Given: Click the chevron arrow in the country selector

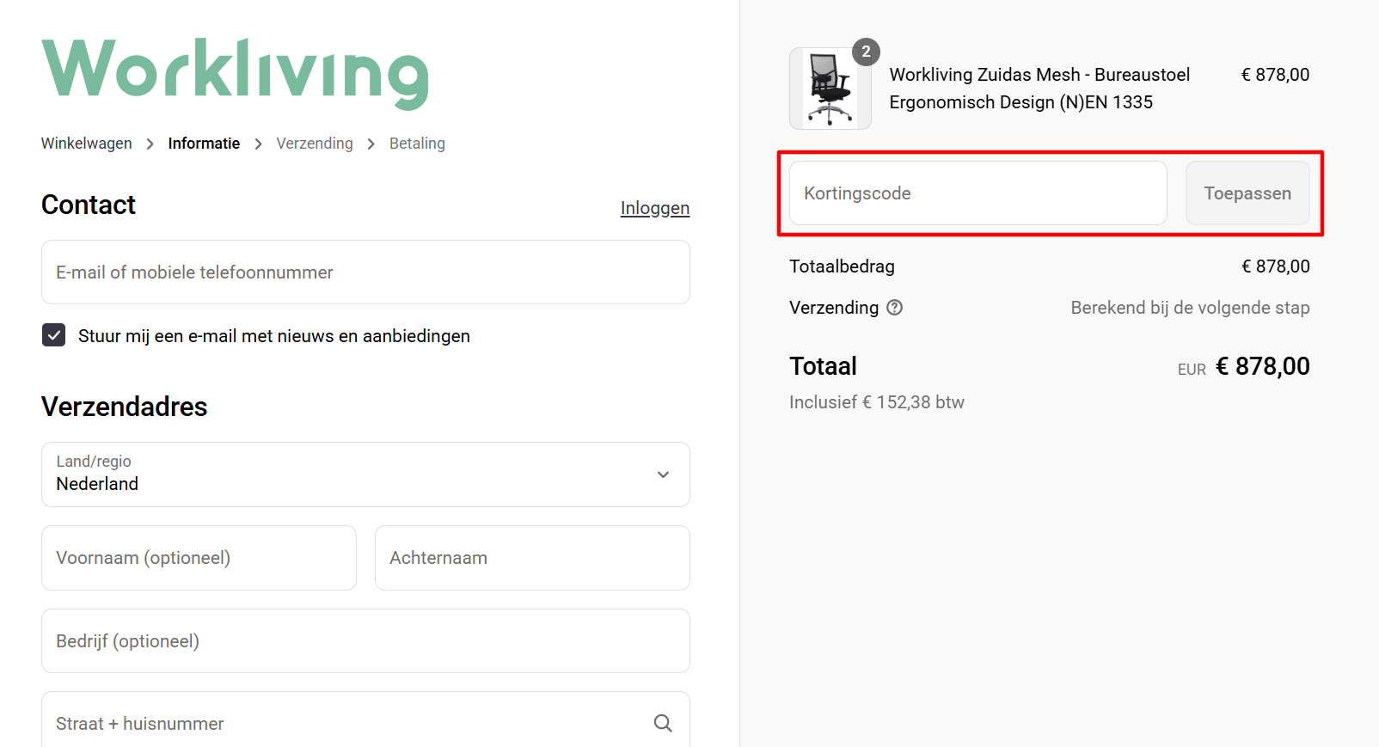Looking at the screenshot, I should click(663, 475).
